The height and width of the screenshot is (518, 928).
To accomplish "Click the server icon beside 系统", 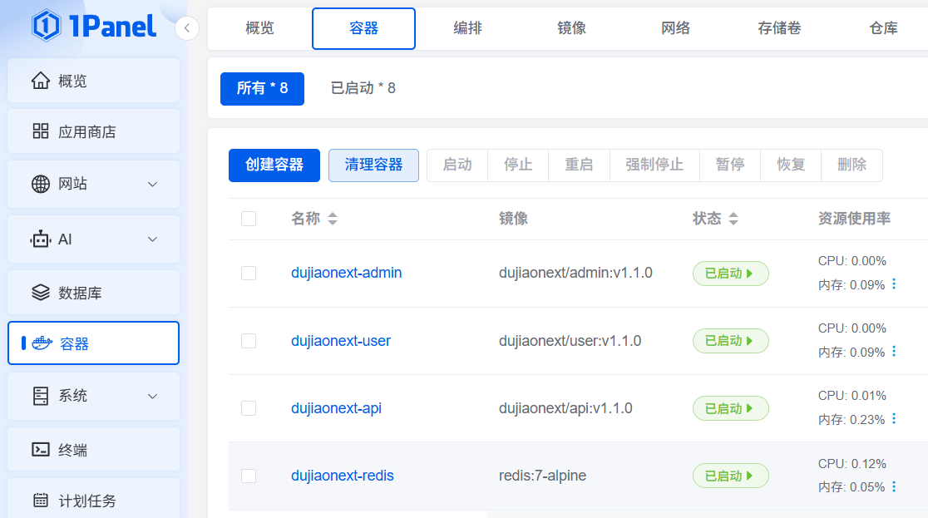I will coord(40,396).
